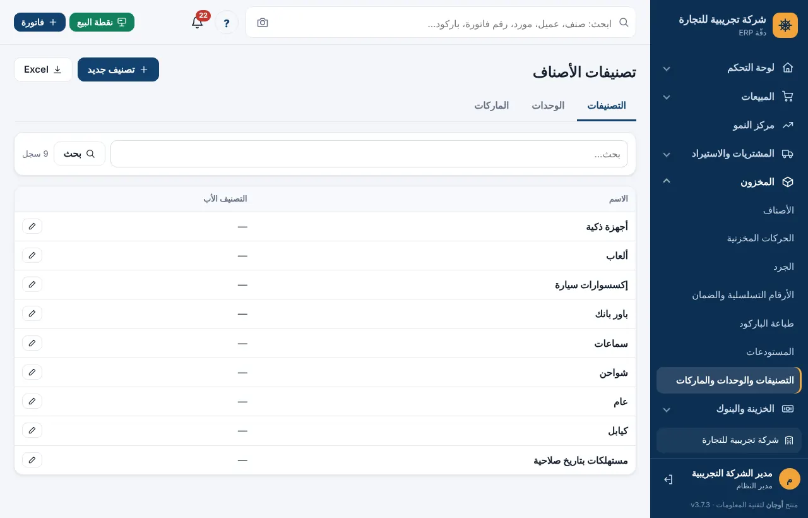Screen dimensions: 808x518
Task: Expand the الخزينة والبنوك menu
Action: [729, 409]
